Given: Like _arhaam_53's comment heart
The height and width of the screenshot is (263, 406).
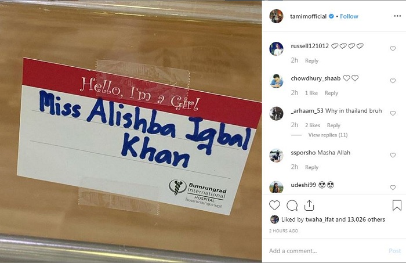Looking at the screenshot, I should (393, 113).
